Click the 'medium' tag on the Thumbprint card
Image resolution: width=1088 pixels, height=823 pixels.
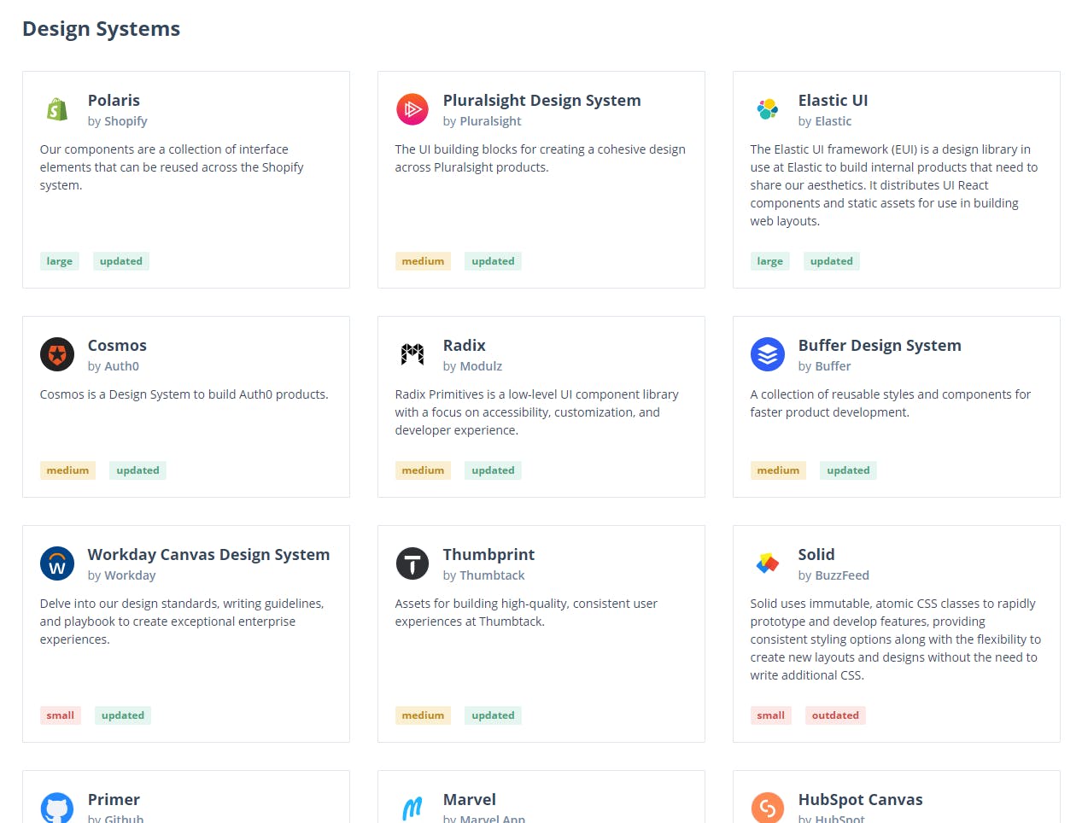point(423,715)
